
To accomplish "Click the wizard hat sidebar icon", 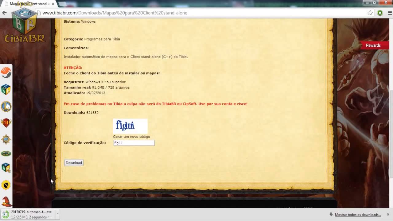I will click(6, 202).
